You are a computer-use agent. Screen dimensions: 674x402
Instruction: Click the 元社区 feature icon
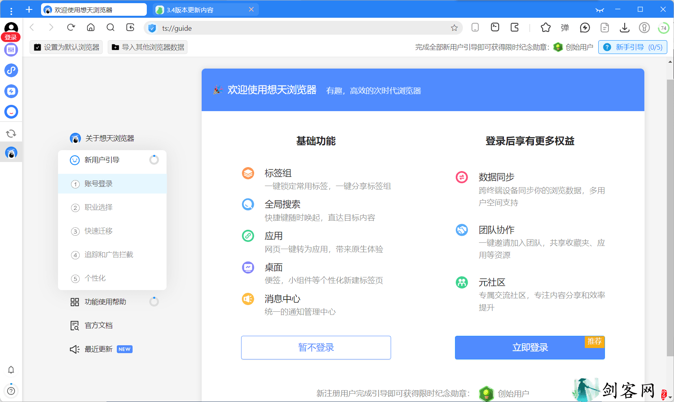(462, 282)
